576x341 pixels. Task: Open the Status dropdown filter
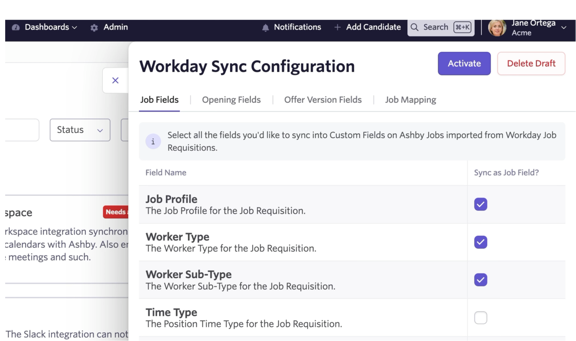(80, 130)
